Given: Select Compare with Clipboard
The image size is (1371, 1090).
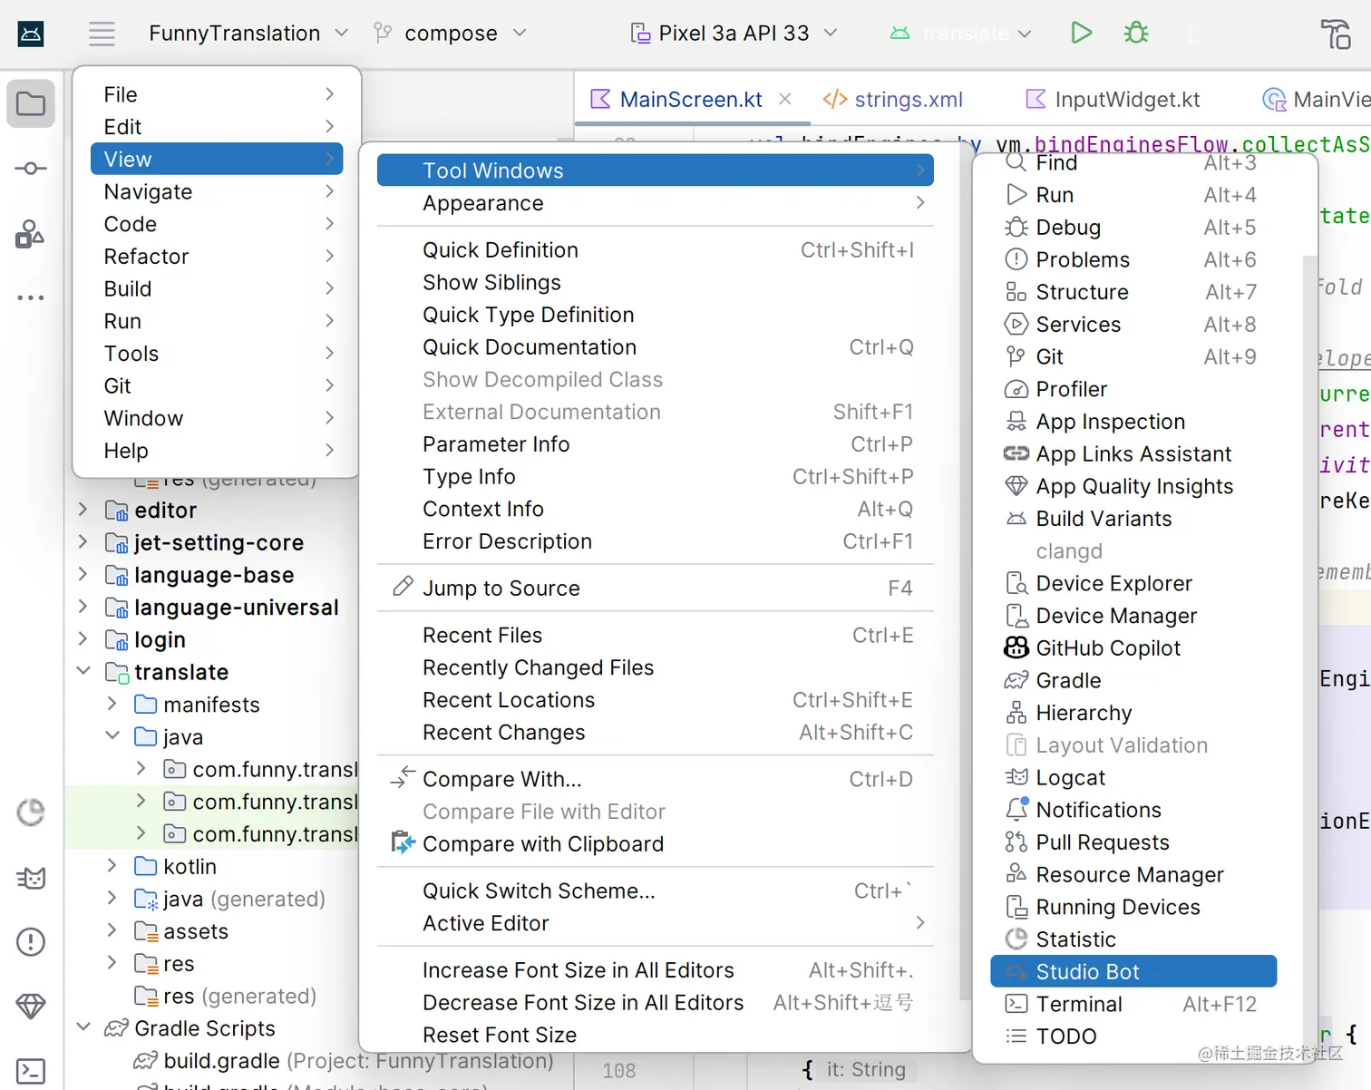Looking at the screenshot, I should [656, 844].
